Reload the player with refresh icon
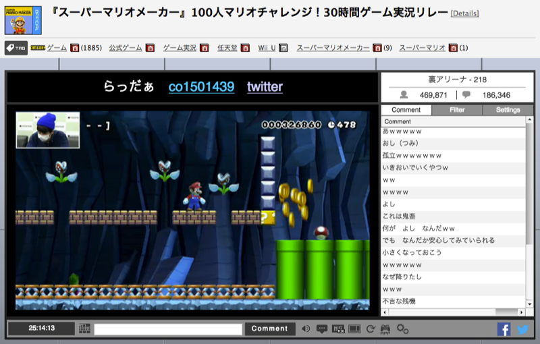This screenshot has width=540, height=344. 371,329
